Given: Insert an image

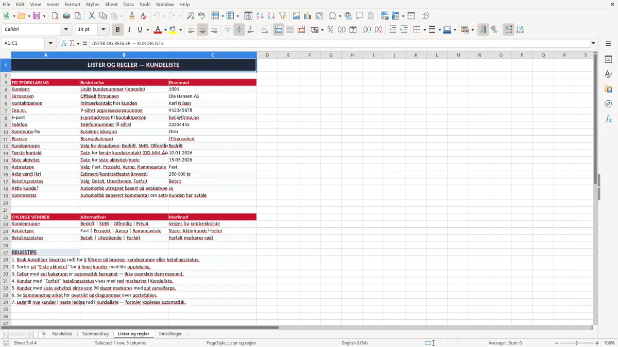Looking at the screenshot, I should click(297, 16).
